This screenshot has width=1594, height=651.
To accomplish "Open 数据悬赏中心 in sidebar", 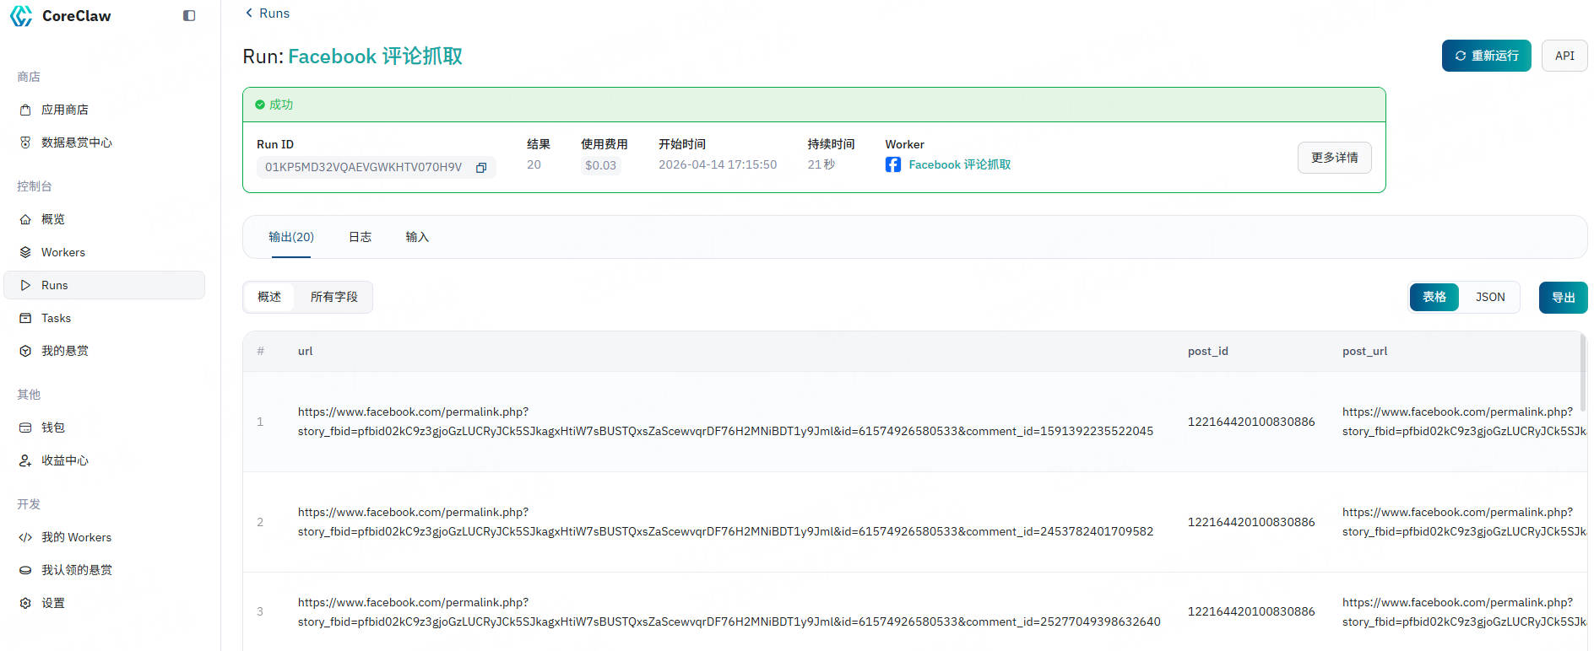I will 76,143.
